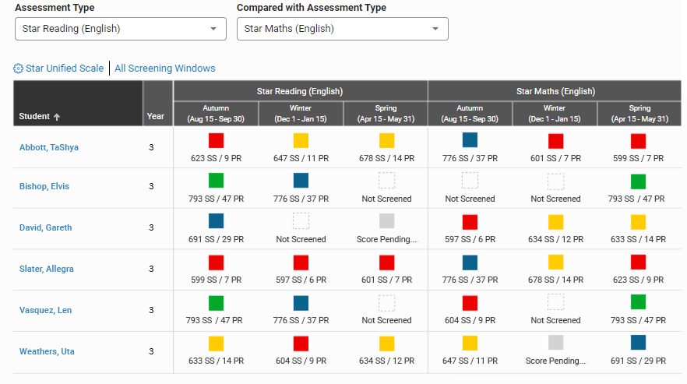Viewport: 687px width, 384px height.
Task: Click the score text 623 SS / 9 PR under Abbott Reading Autumn
Action: click(x=216, y=158)
